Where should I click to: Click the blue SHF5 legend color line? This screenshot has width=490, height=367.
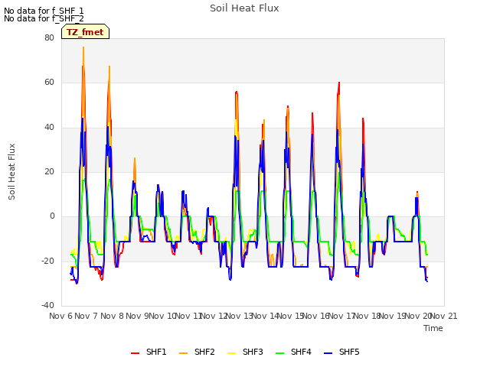click(x=328, y=353)
